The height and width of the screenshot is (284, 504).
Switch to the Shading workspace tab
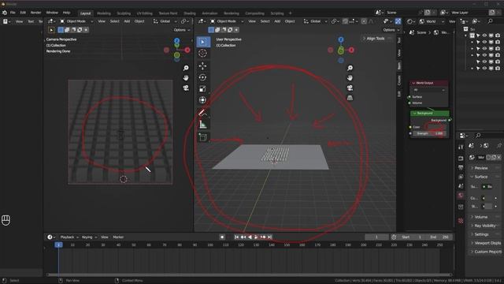point(190,13)
